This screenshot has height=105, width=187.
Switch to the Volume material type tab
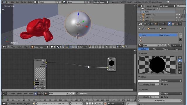tap(165, 49)
